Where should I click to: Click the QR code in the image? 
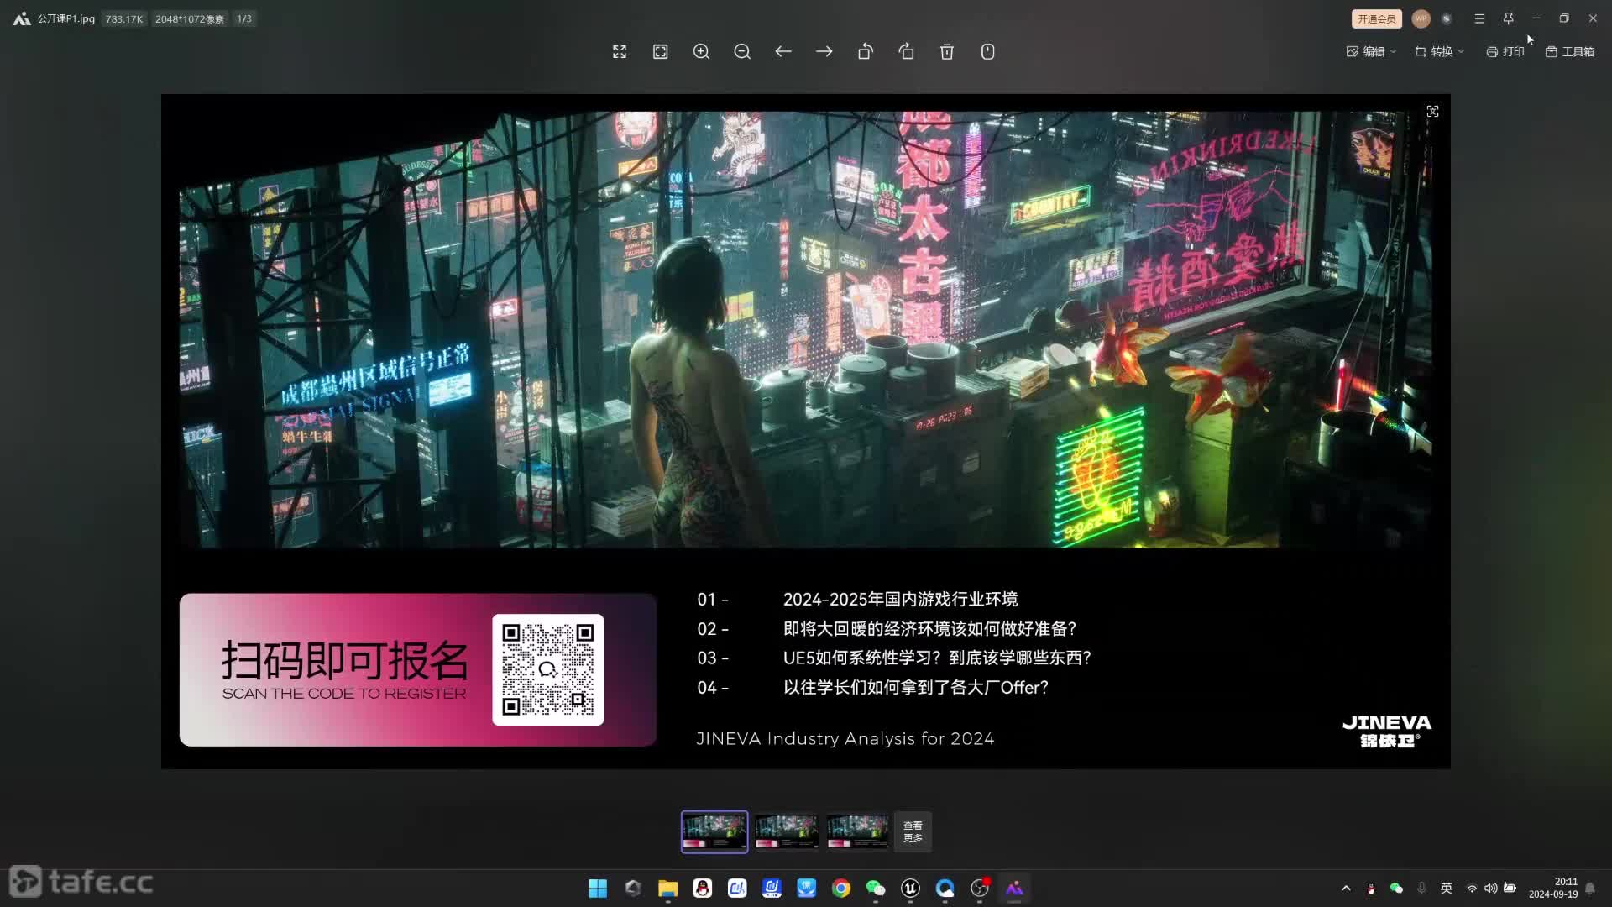coord(548,670)
